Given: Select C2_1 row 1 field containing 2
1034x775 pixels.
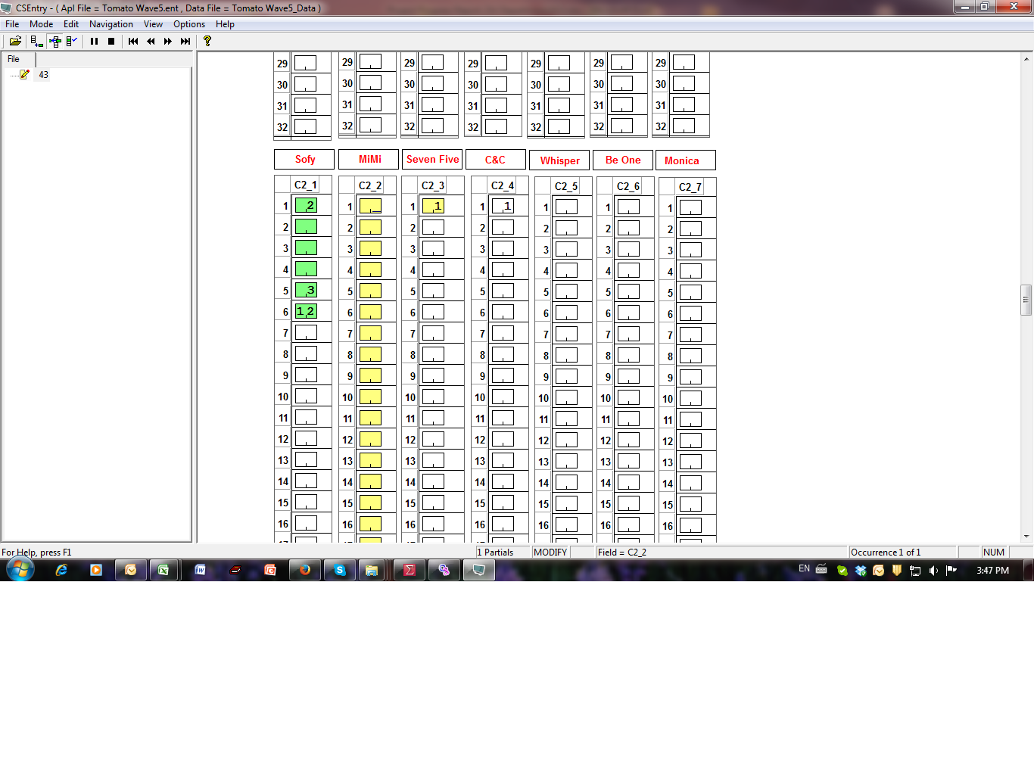Looking at the screenshot, I should pyautogui.click(x=306, y=205).
